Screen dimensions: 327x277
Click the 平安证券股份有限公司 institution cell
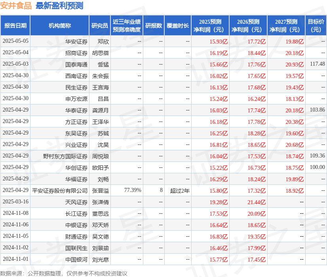(x=60, y=191)
